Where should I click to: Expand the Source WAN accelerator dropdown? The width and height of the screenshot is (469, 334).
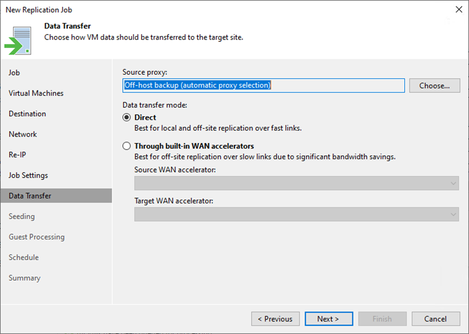[296, 183]
